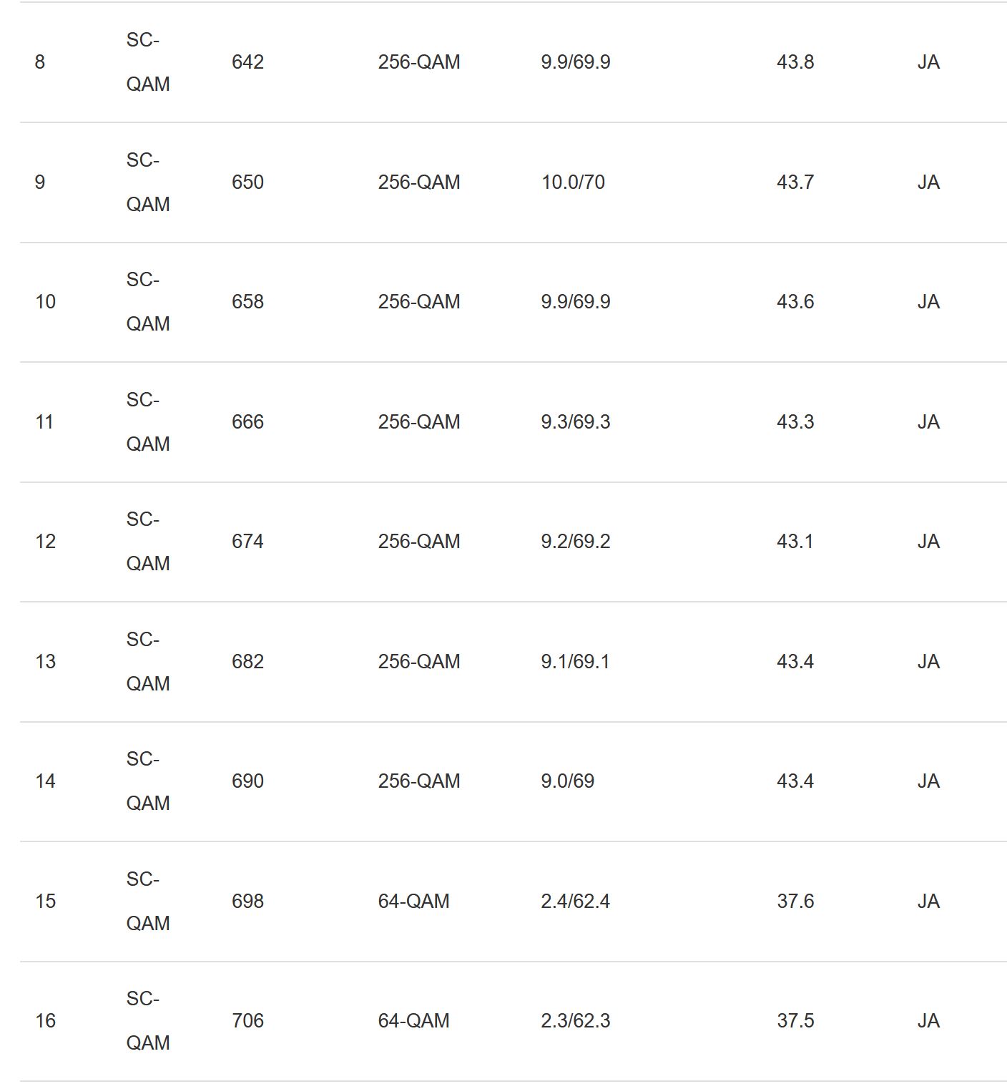Select SNR reading 43.8
This screenshot has height=1089, width=1007.
point(795,62)
